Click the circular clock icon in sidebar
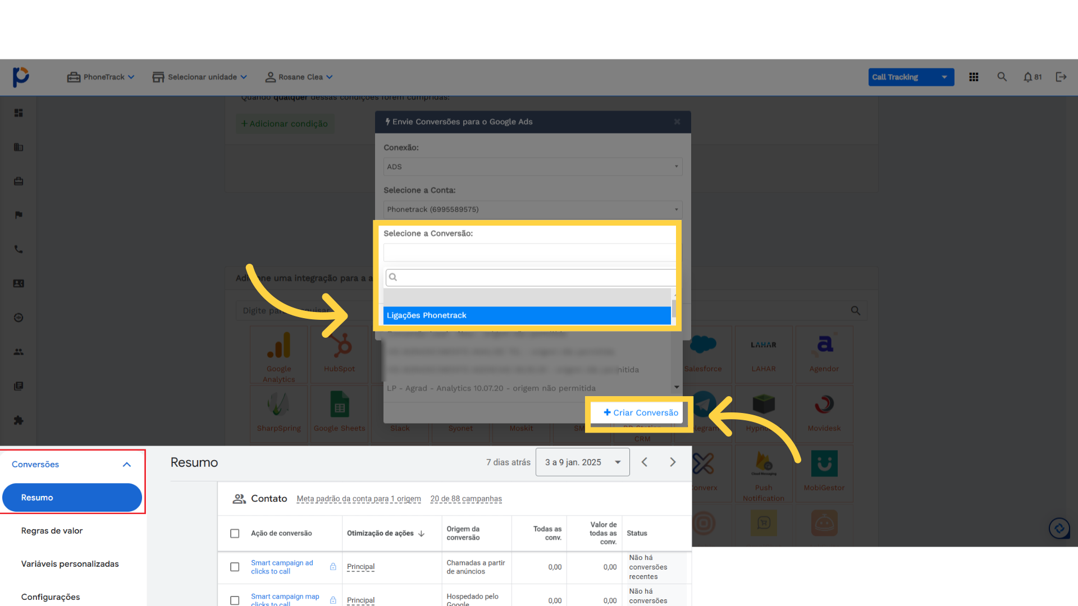Viewport: 1078px width, 606px height. 19,318
